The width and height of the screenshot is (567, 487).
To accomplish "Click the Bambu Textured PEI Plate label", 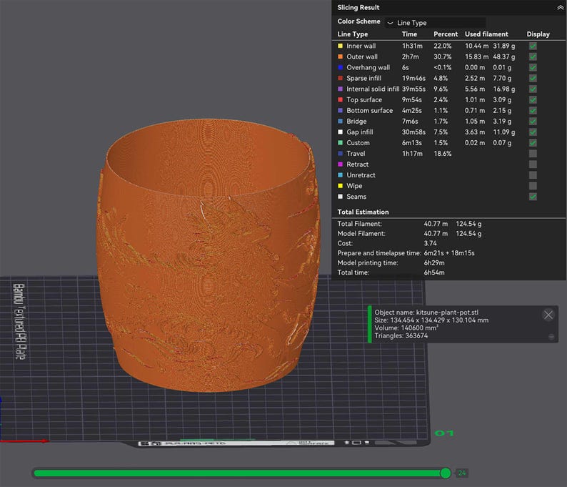I will pos(19,322).
